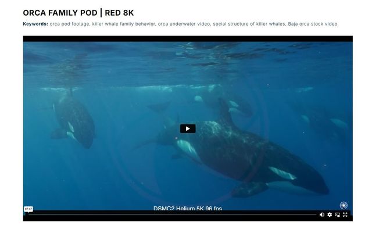The image size is (372, 229).
Task: Click the 'ORCA FAMILY POD | RED 8K' heading
Action: pyautogui.click(x=78, y=13)
